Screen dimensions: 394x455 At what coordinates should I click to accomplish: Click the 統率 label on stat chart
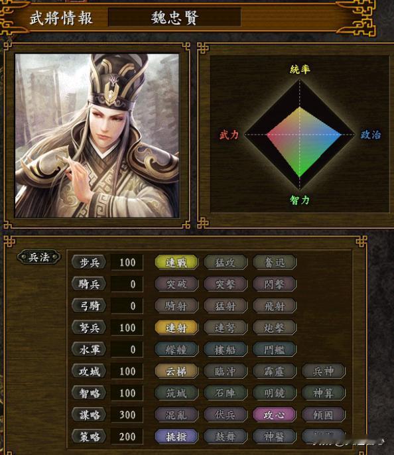pyautogui.click(x=300, y=69)
